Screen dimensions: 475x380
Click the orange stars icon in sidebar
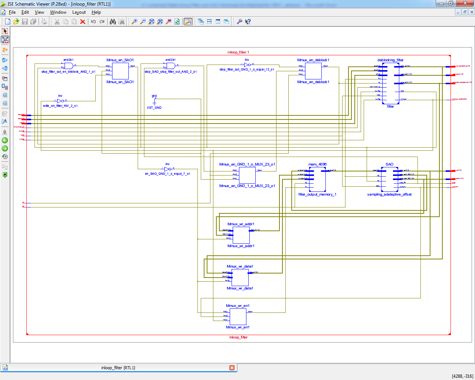pyautogui.click(x=5, y=50)
